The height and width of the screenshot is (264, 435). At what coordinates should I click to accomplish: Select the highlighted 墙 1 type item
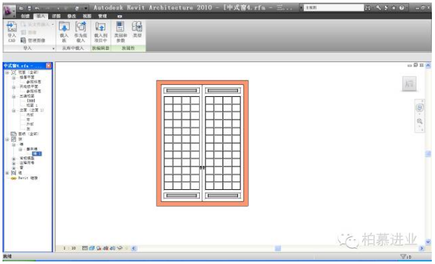click(37, 154)
